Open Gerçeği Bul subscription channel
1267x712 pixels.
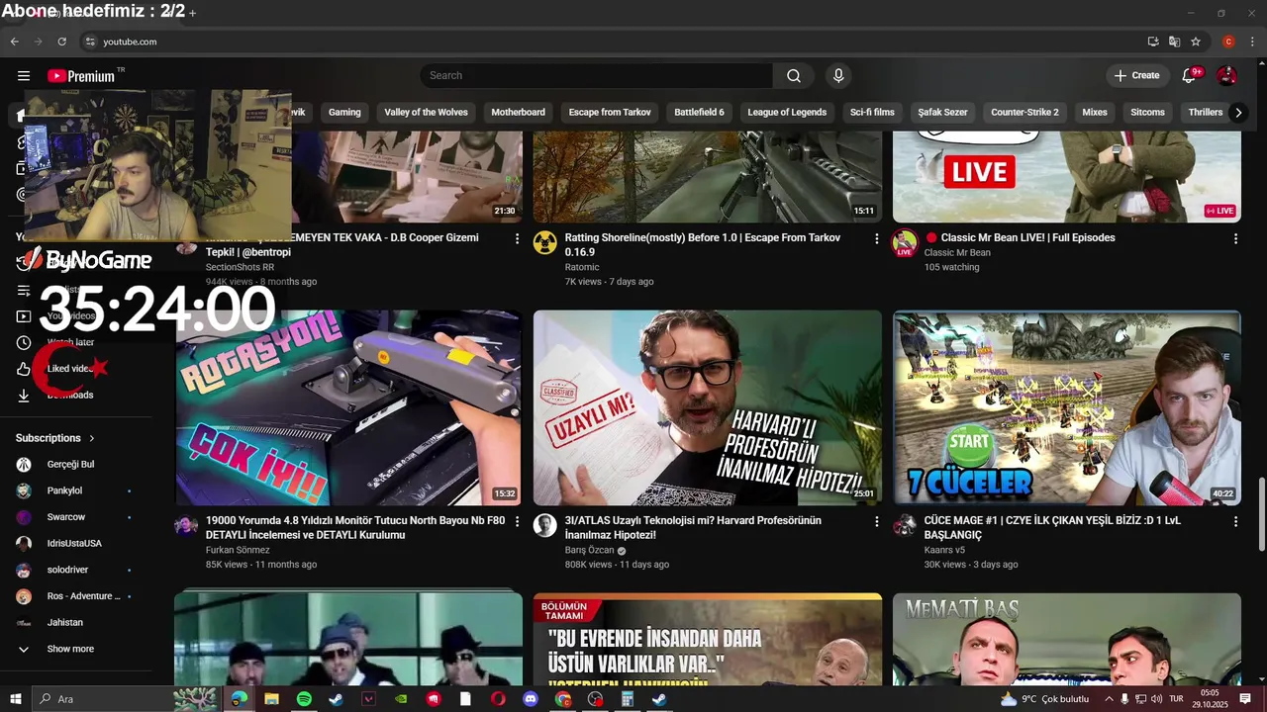point(70,465)
